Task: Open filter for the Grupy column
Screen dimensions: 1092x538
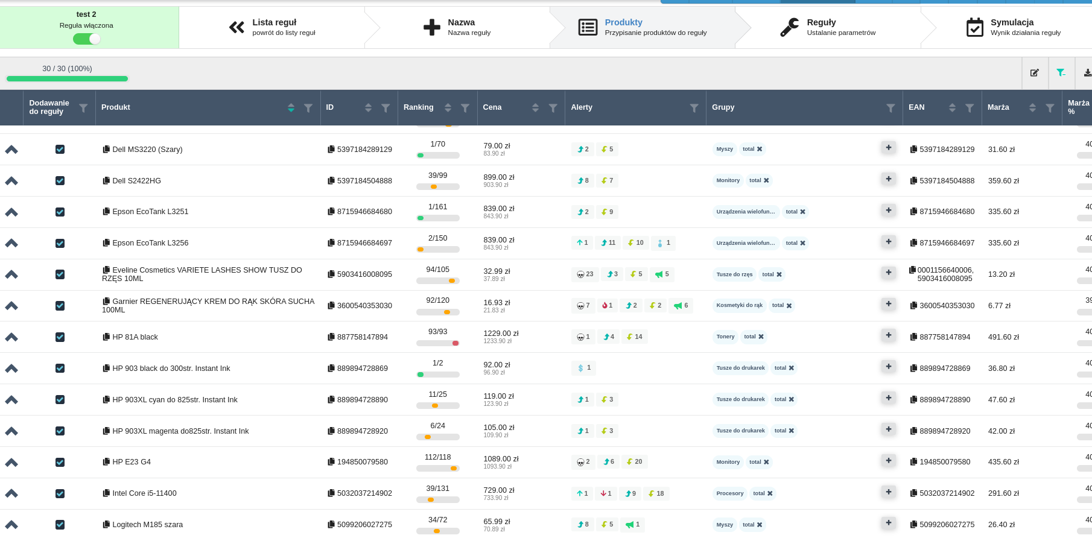Action: [890, 108]
